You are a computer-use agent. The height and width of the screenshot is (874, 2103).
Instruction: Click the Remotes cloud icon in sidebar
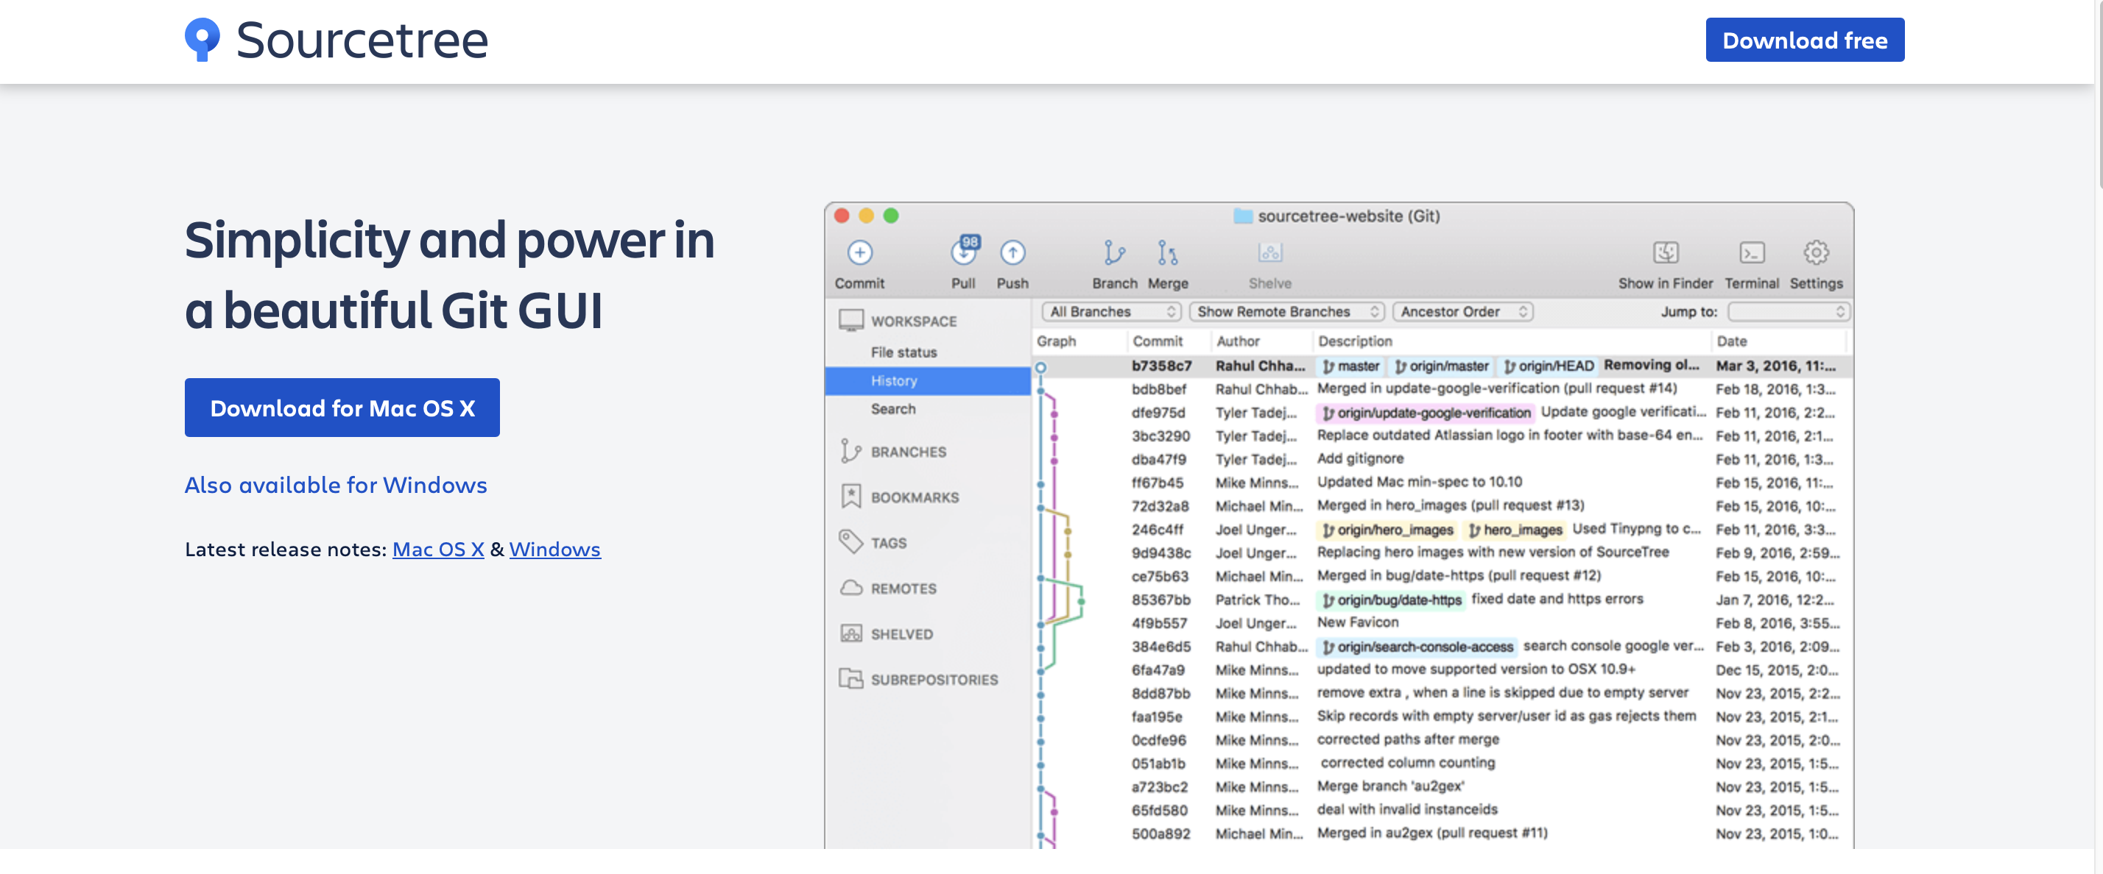click(x=851, y=588)
